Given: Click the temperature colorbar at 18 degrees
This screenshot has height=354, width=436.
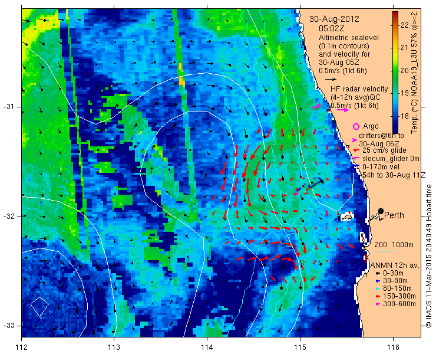Looking at the screenshot, I should (x=395, y=116).
